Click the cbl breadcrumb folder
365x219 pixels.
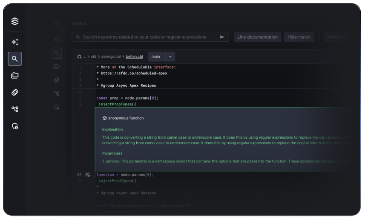93,57
